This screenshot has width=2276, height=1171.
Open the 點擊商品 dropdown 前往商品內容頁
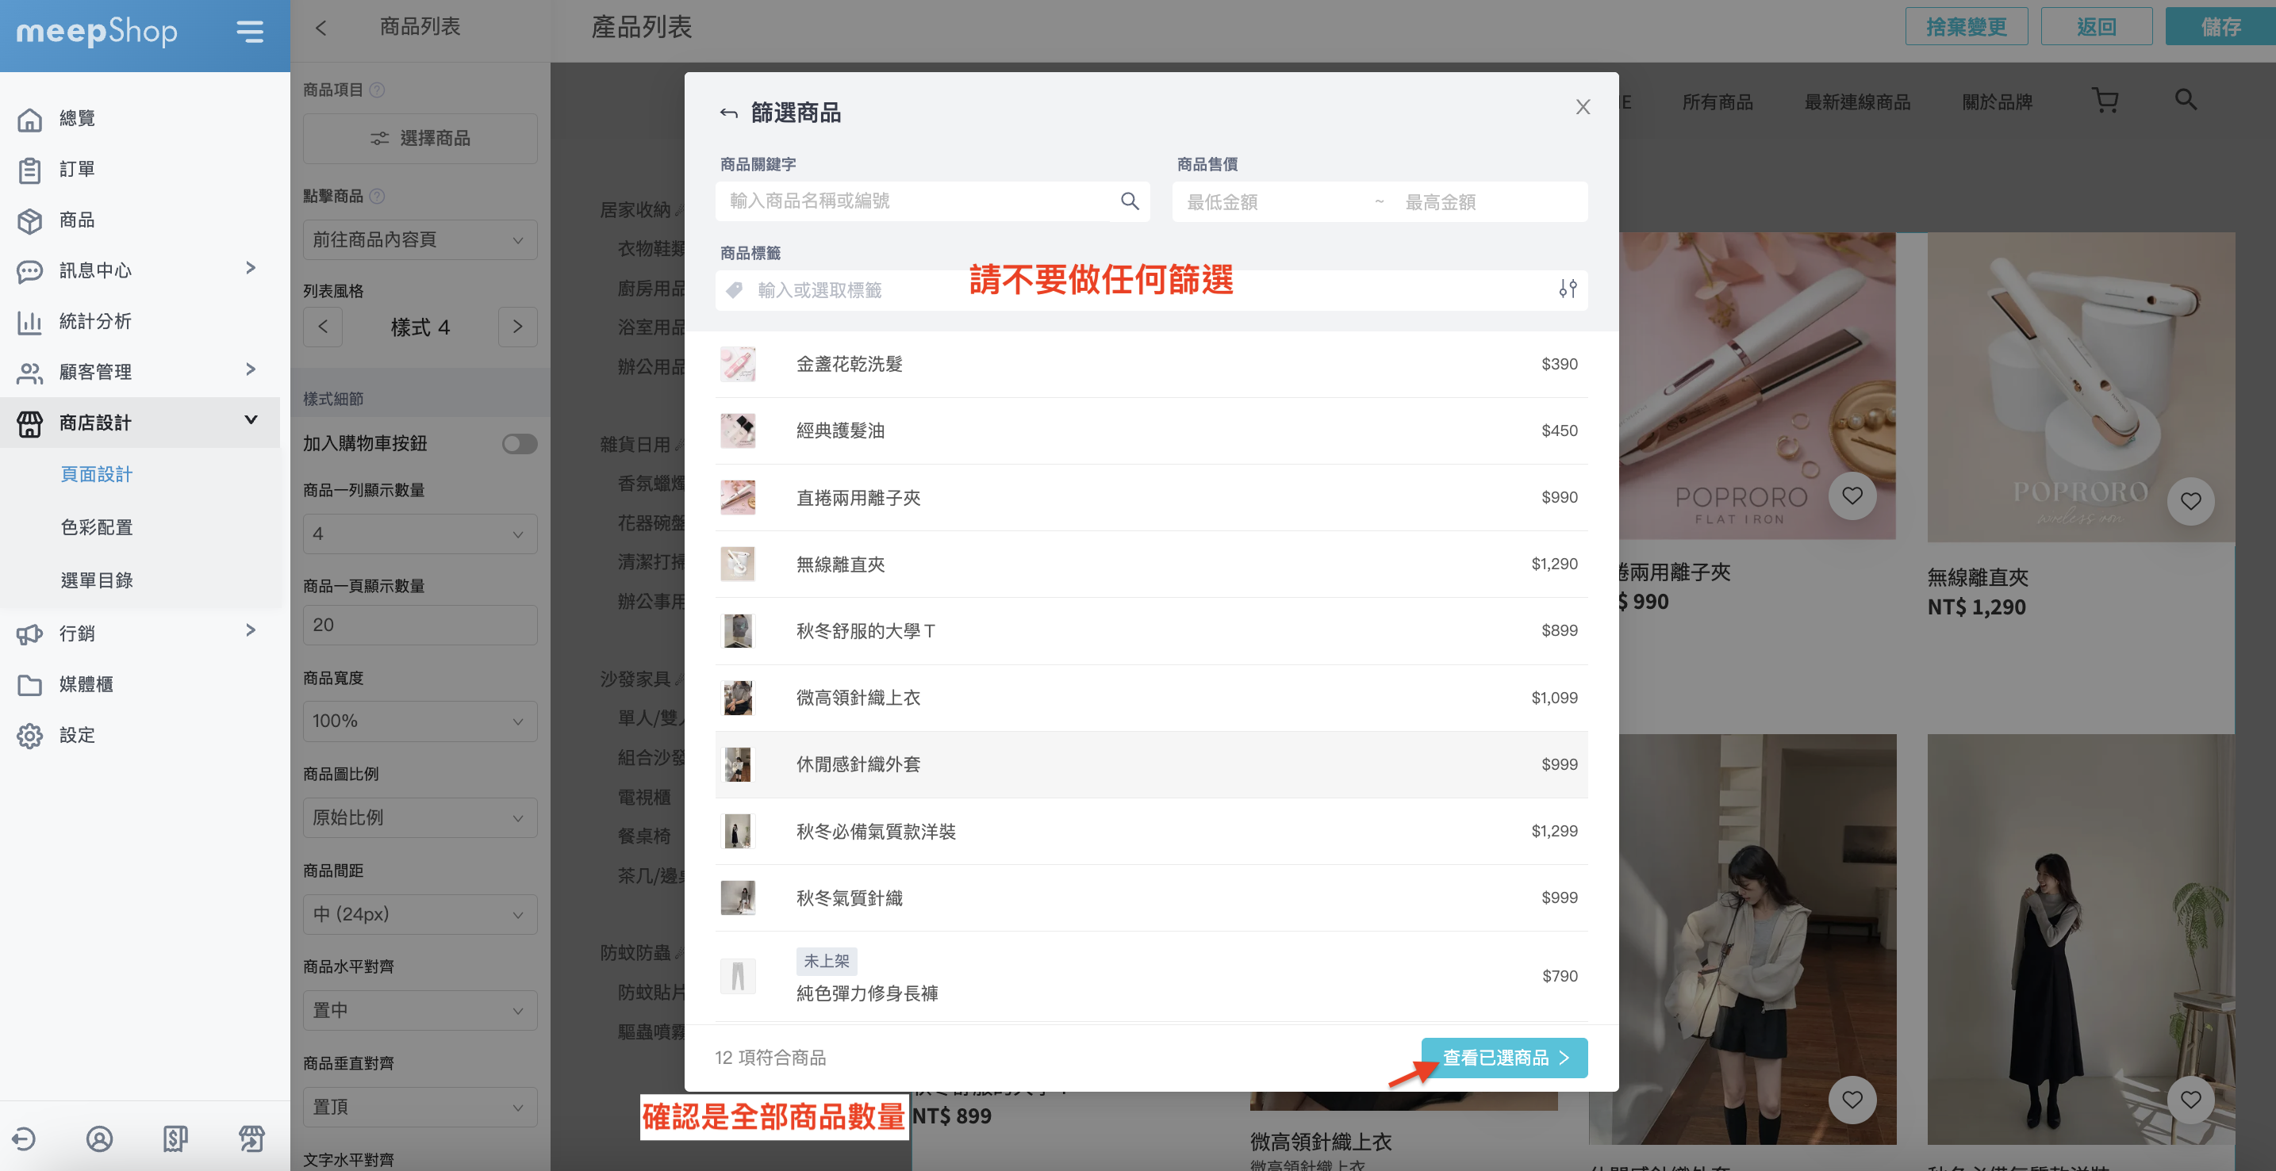pos(420,240)
